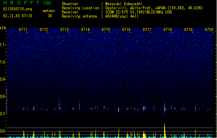Click the Receiver field label
This screenshot has height=138, width=217.
point(70,12)
